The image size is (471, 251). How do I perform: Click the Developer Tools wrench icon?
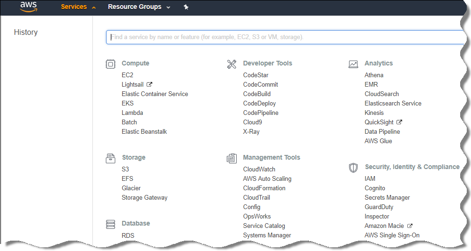tap(231, 64)
